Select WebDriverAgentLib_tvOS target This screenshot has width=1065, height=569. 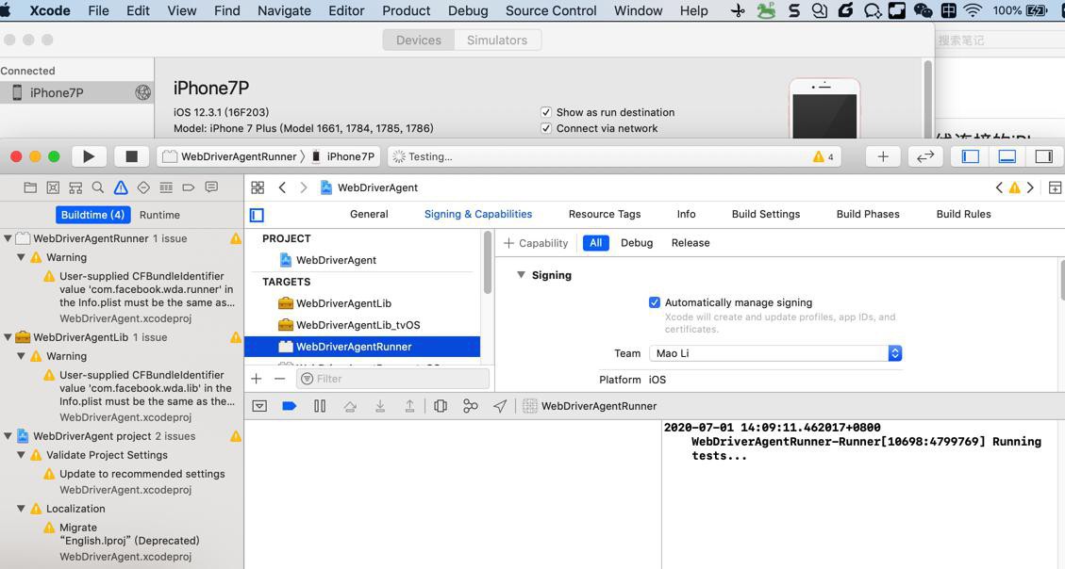point(358,325)
